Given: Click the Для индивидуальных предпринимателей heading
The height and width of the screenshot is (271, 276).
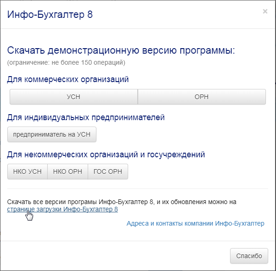Looking at the screenshot, I should 86,117.
